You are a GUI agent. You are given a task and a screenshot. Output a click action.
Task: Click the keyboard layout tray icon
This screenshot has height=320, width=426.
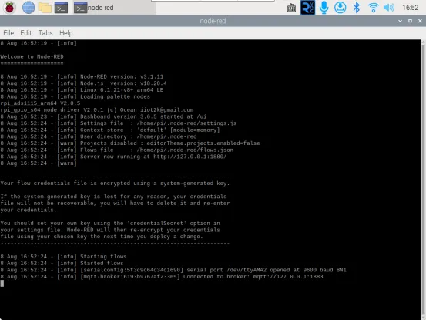pos(291,8)
